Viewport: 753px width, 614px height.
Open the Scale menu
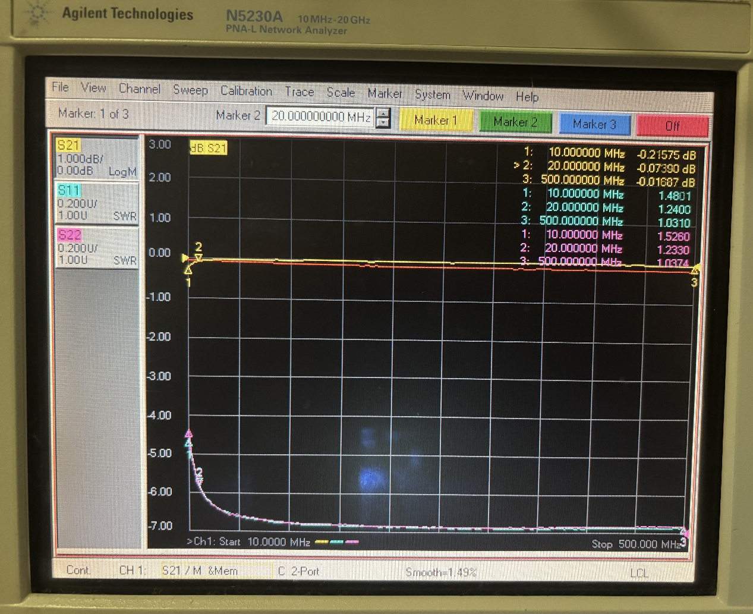341,92
